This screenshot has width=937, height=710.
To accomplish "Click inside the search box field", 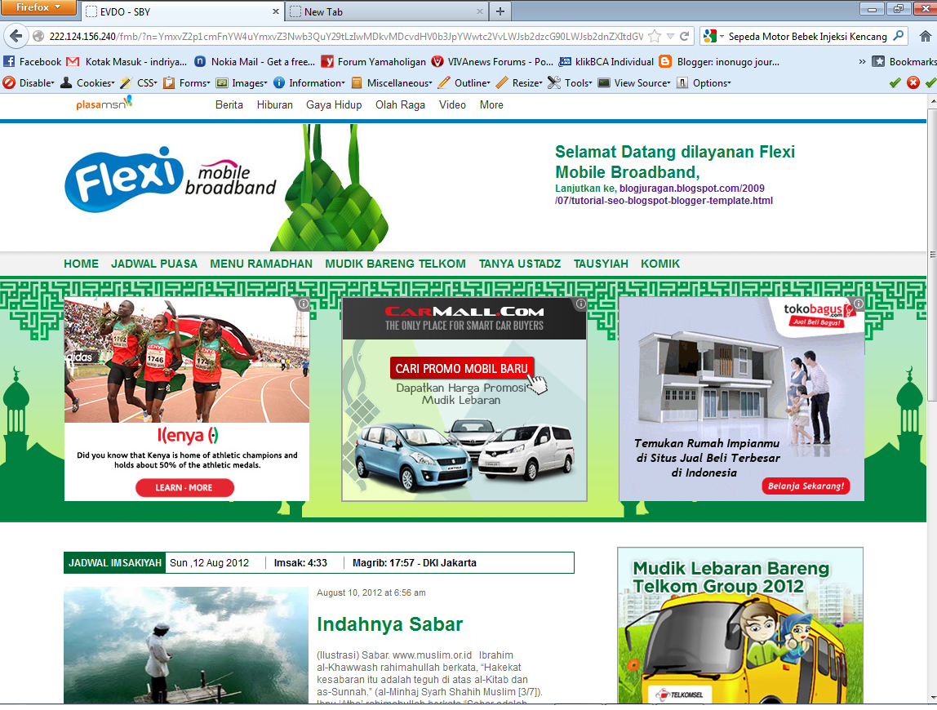I will tap(806, 37).
